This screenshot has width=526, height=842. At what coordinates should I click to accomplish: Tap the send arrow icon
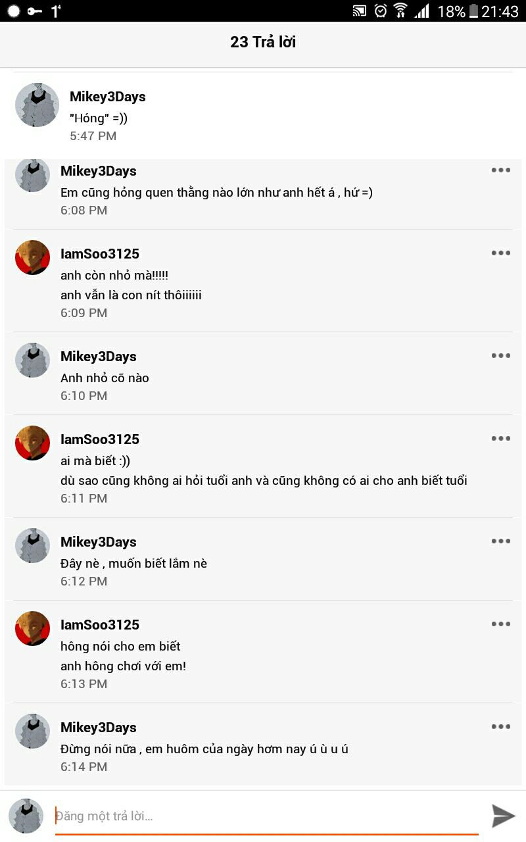[504, 816]
